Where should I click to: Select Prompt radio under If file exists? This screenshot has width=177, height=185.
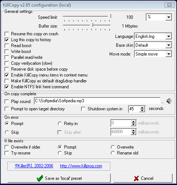click(60, 147)
